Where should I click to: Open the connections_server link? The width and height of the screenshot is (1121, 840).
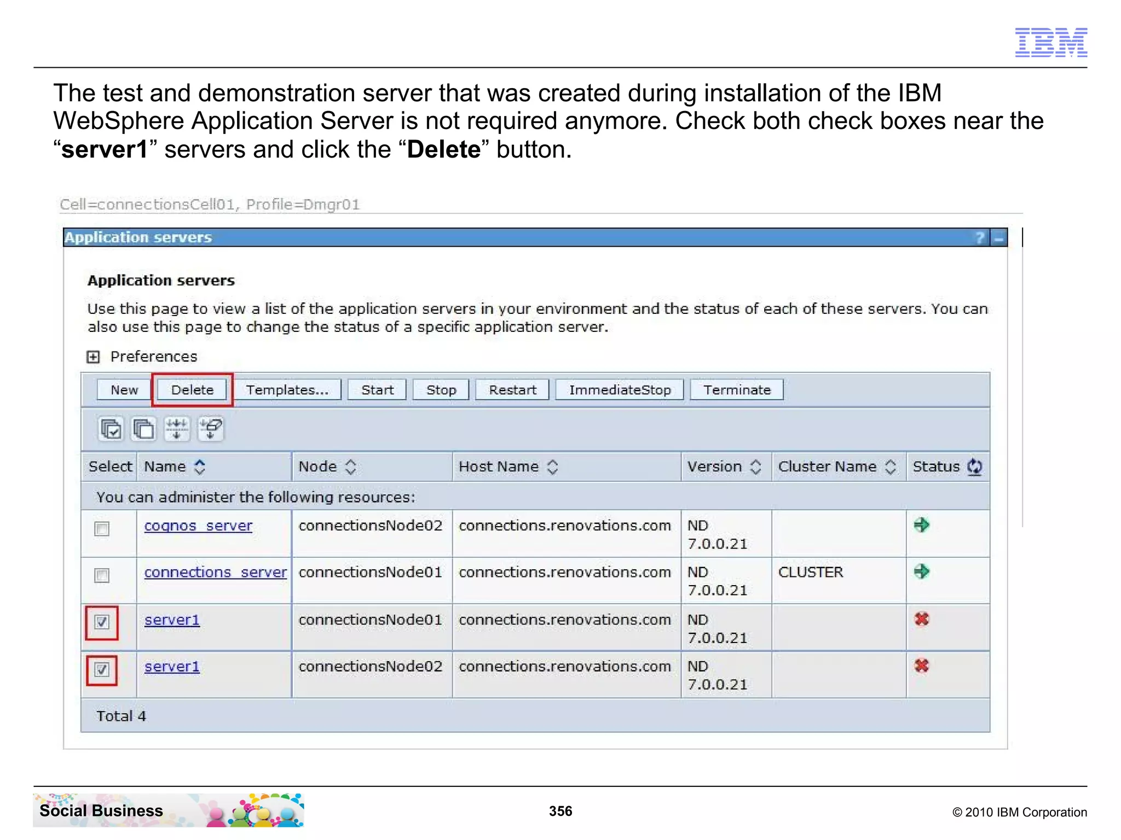[x=215, y=572]
